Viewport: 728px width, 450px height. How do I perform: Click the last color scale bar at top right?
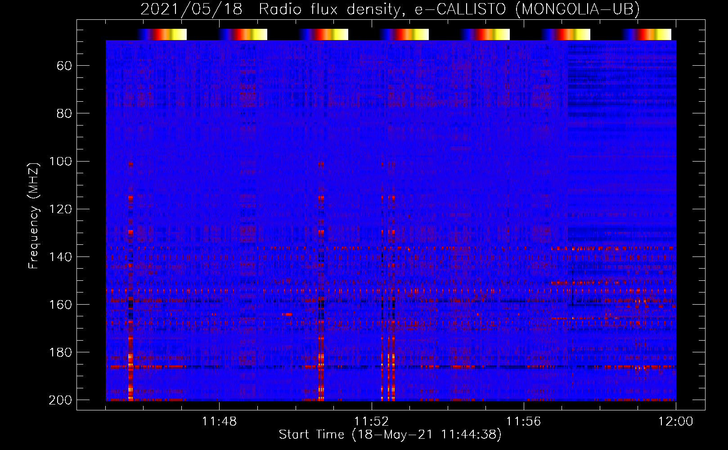[647, 34]
